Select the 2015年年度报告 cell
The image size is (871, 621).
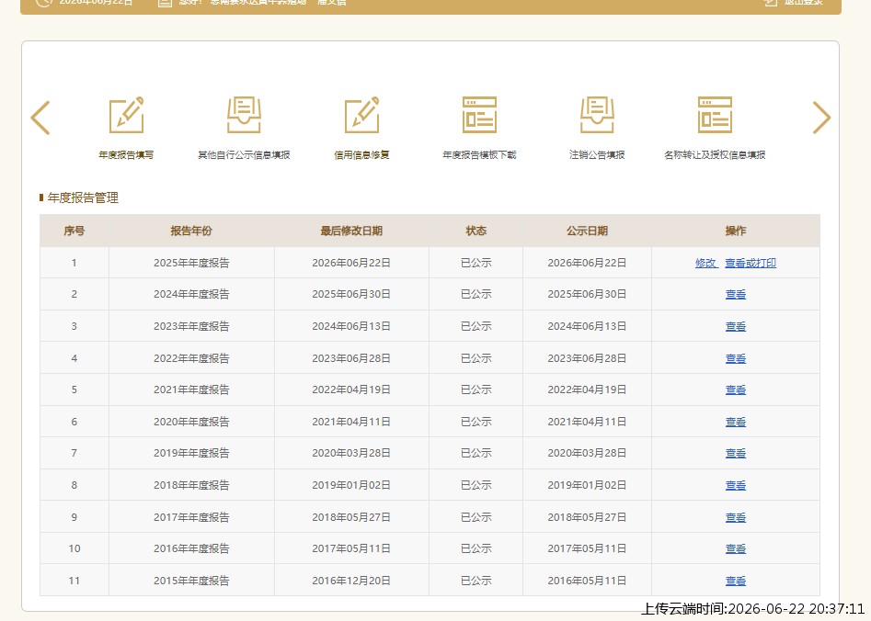coord(191,581)
